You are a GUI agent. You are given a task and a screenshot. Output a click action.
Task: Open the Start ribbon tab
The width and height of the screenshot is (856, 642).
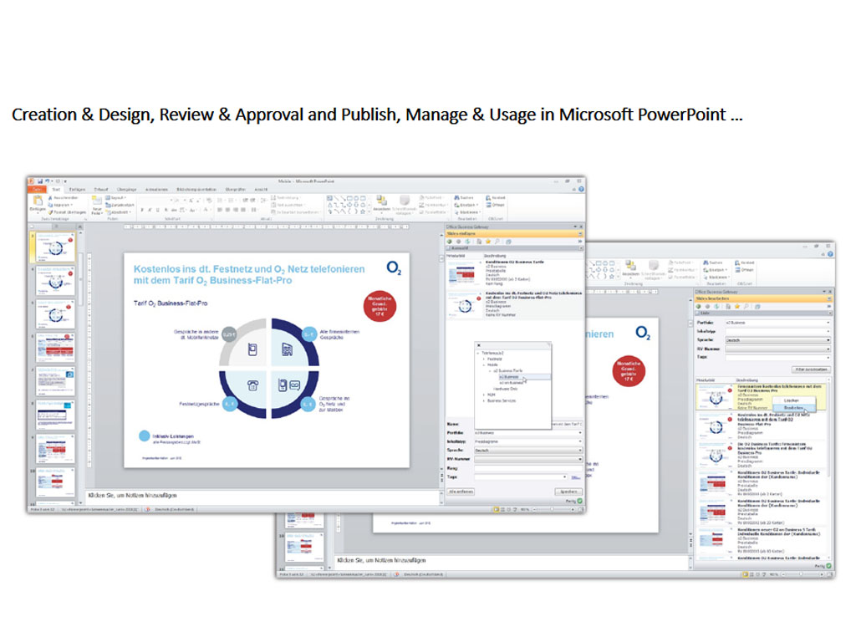[56, 190]
